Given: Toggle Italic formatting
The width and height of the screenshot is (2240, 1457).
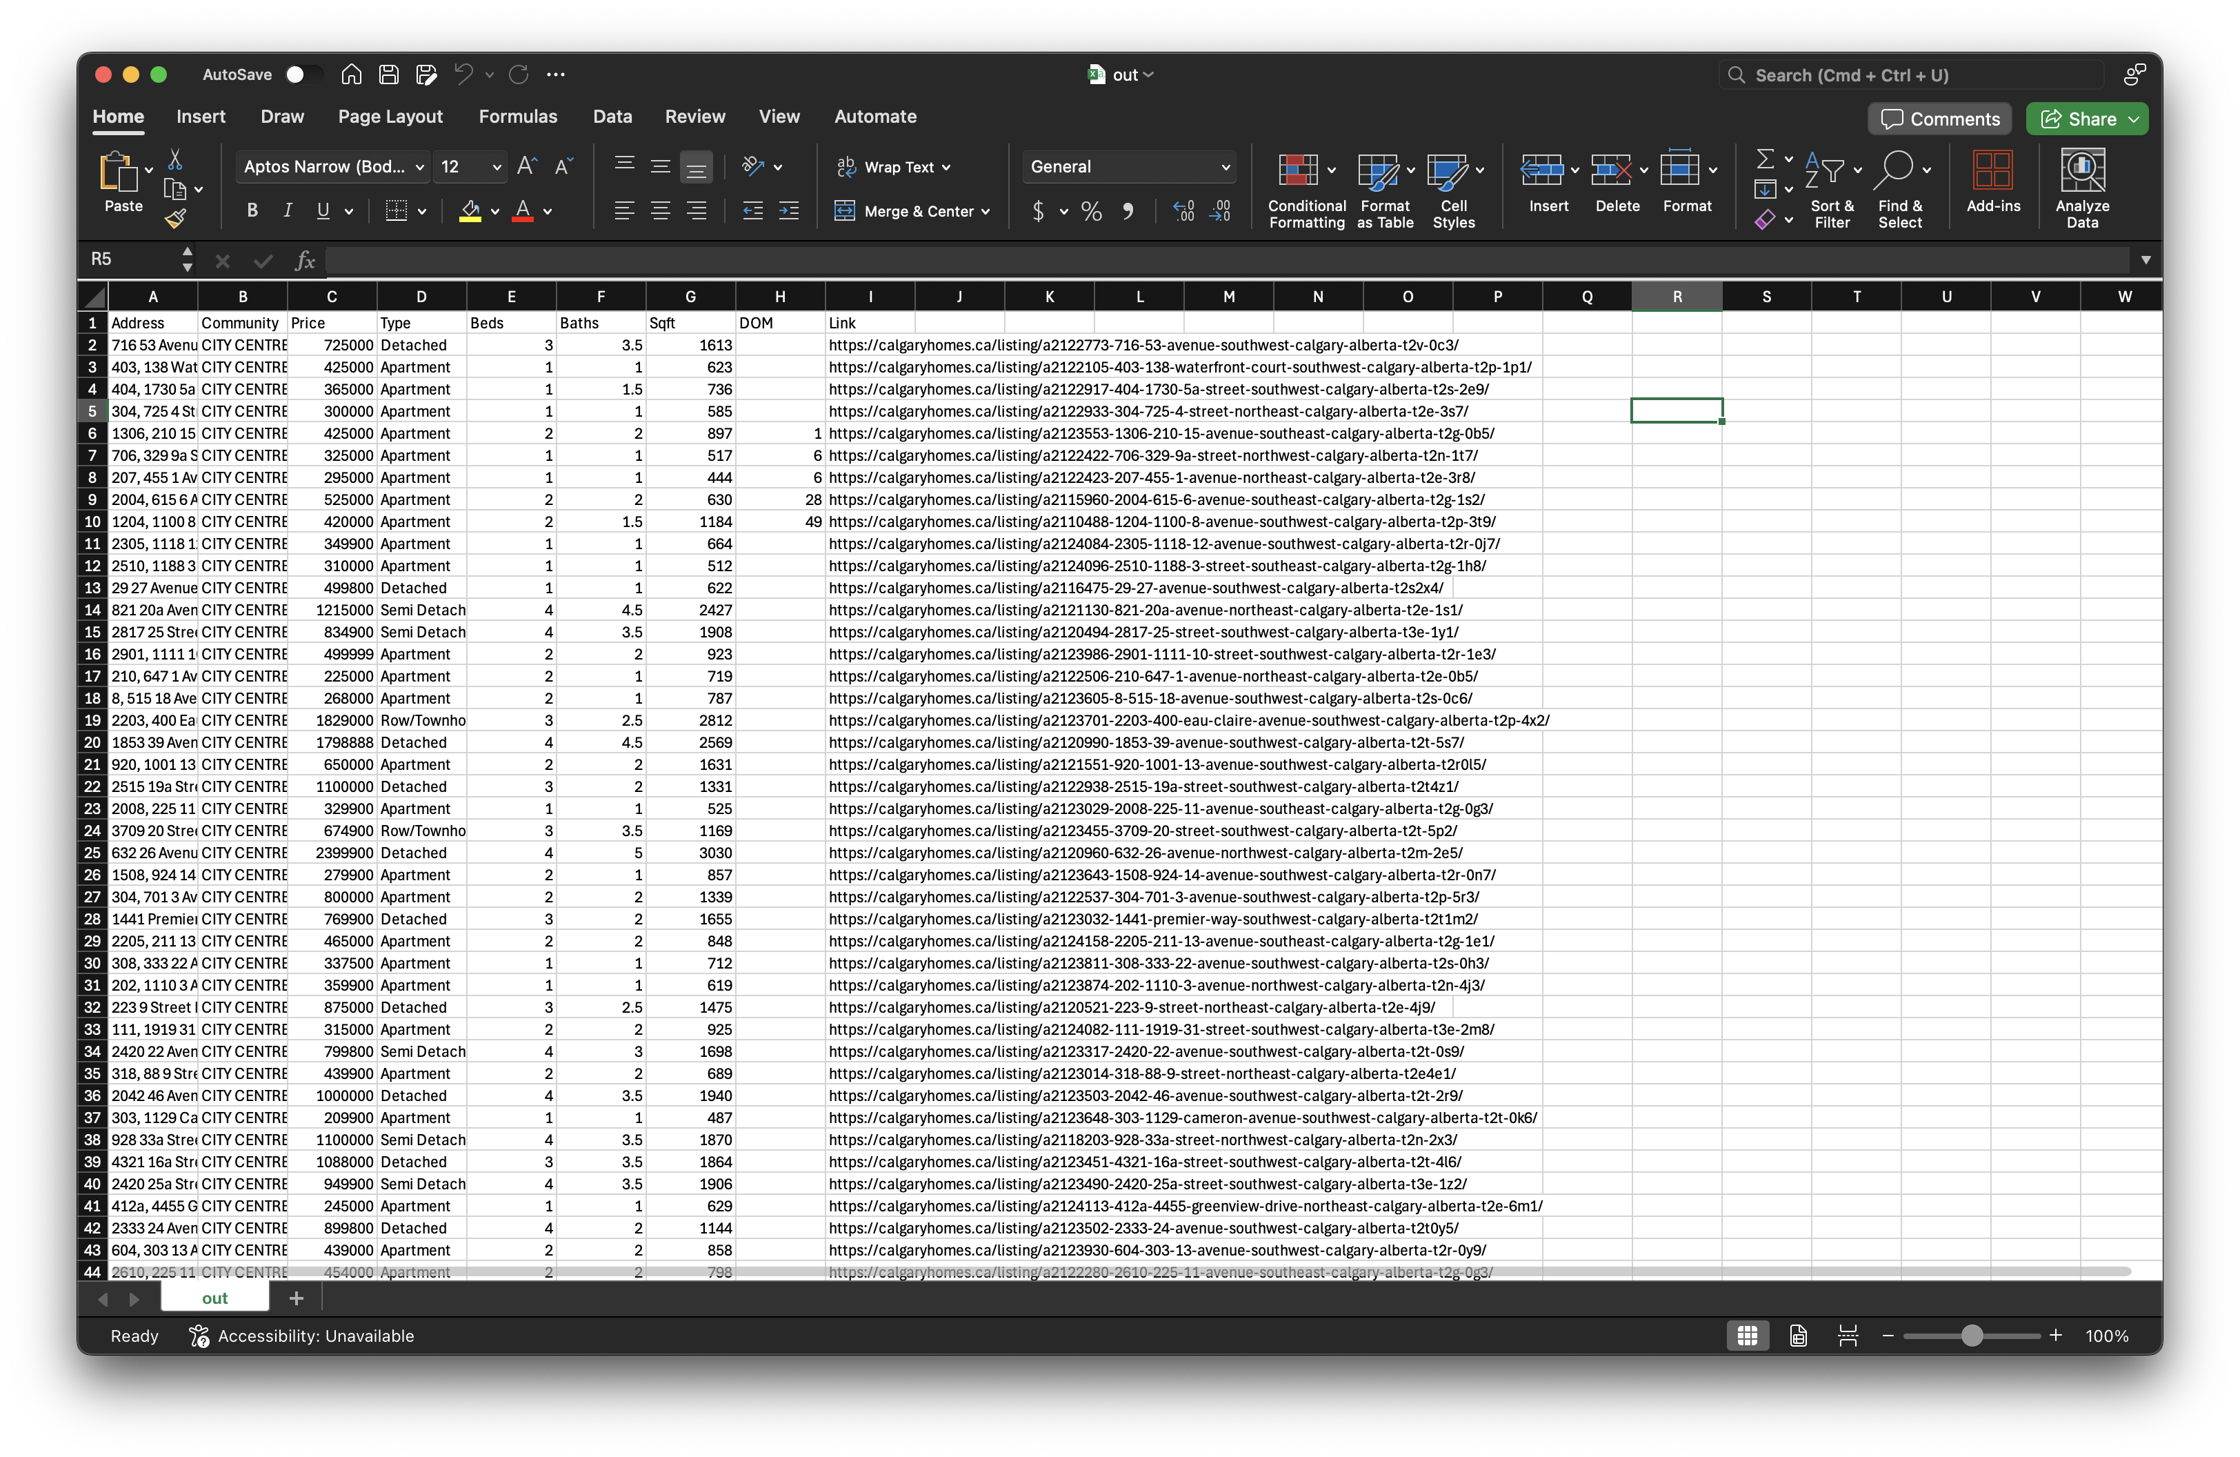Looking at the screenshot, I should coord(288,212).
